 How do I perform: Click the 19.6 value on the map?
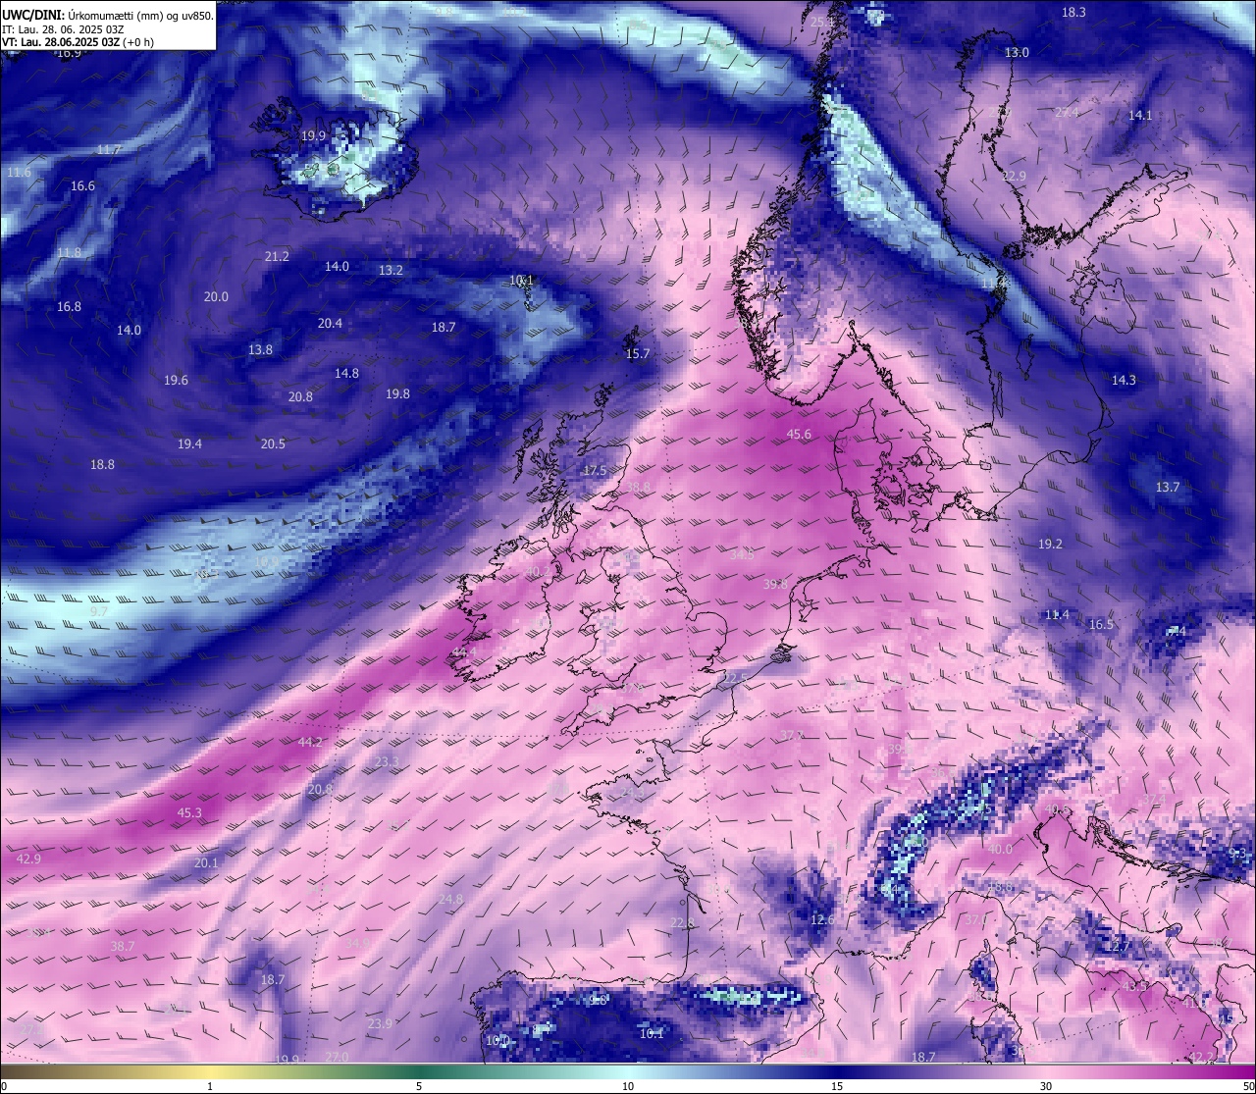(x=176, y=381)
